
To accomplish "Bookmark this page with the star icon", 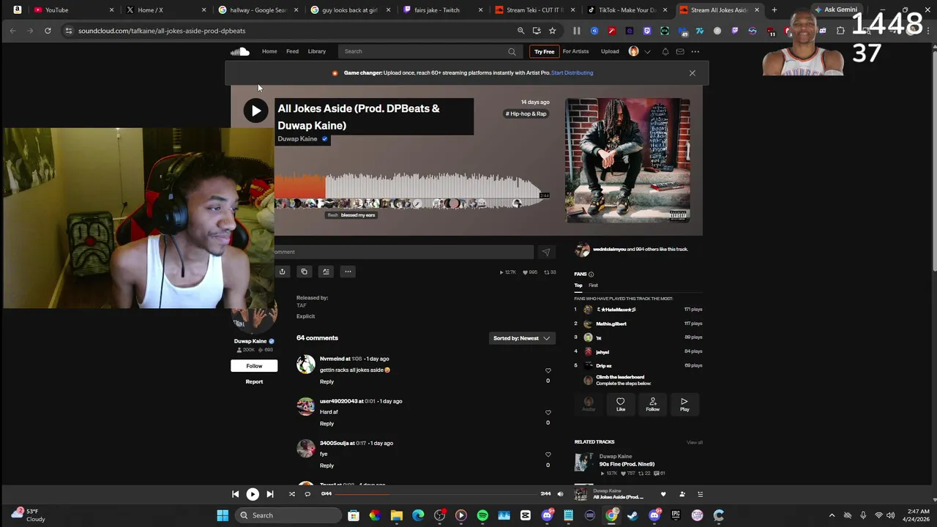I will tap(552, 31).
